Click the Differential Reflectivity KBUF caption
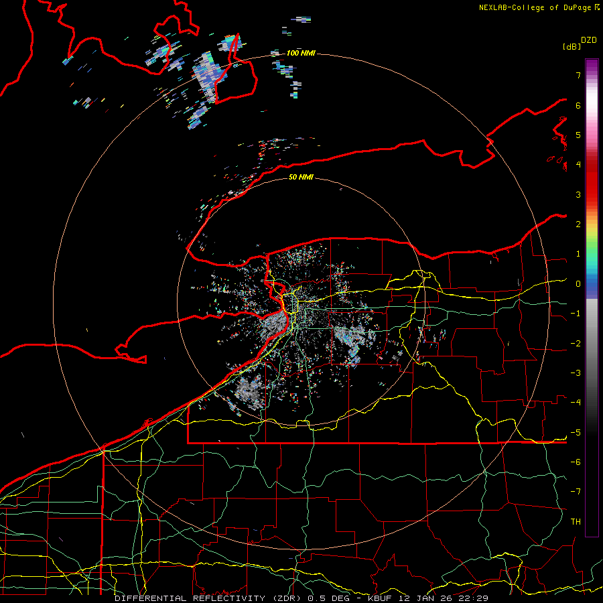 click(x=301, y=598)
